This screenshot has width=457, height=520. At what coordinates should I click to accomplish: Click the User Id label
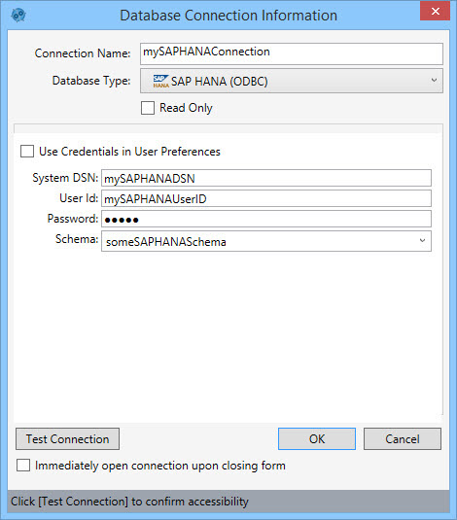click(79, 198)
